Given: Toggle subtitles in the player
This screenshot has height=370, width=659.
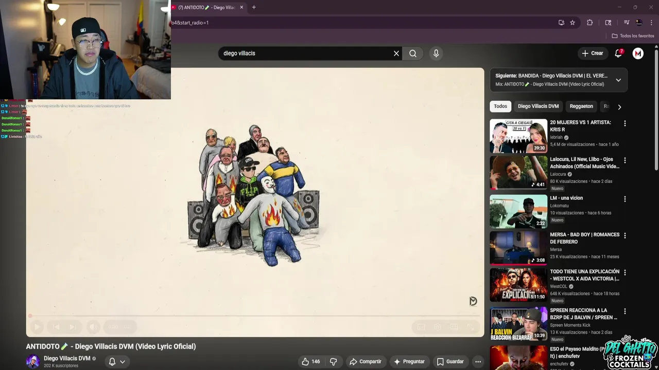Looking at the screenshot, I should pos(421,327).
